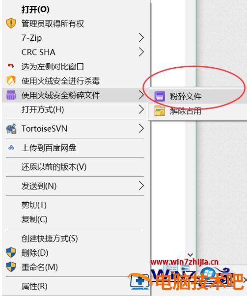Viewport: 247px width, 296px height.
Task: Click the Huorong orange shield virus scan icon
Action: click(x=11, y=81)
